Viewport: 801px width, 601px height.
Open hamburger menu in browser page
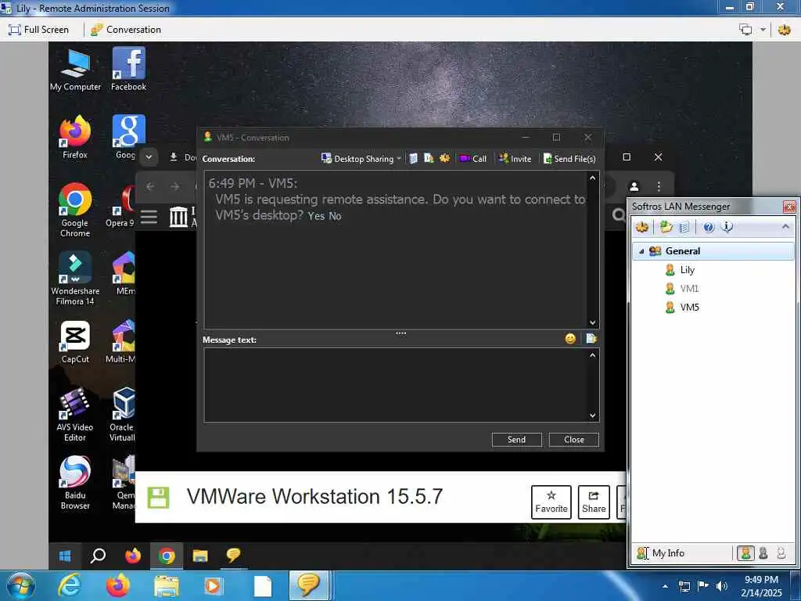click(x=149, y=217)
